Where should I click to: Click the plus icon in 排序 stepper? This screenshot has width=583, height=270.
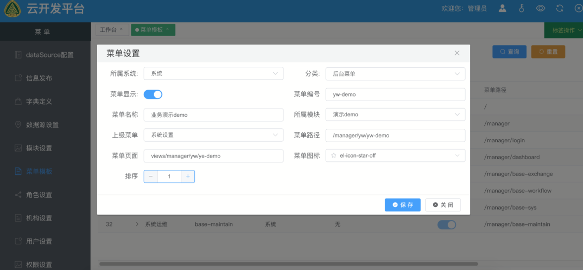(x=188, y=176)
